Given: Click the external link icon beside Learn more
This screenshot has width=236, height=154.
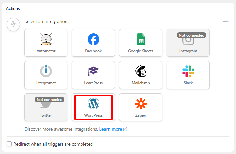Looking at the screenshot, I should 125,129.
